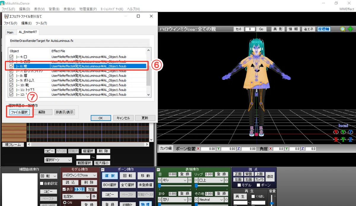This screenshot has height=206, width=356.
Task: Click the timeline horizontal scrollbar
Action: point(88,145)
